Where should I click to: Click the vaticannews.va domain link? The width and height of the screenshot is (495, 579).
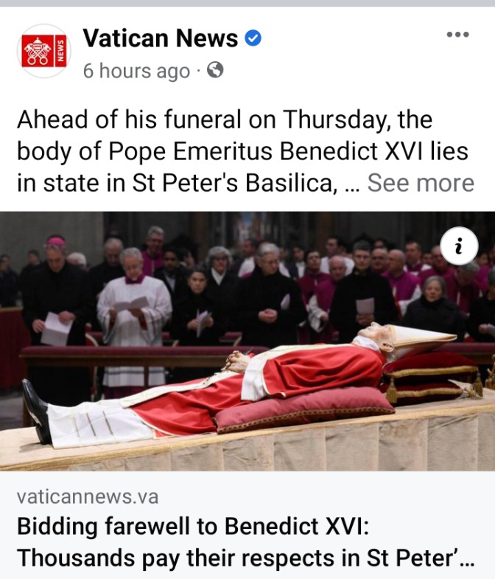click(88, 496)
